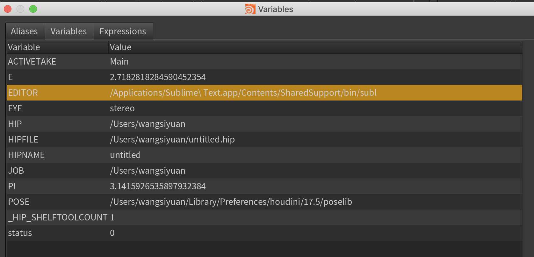Select the value Main
Viewport: 534px width, 257px height.
pos(119,61)
